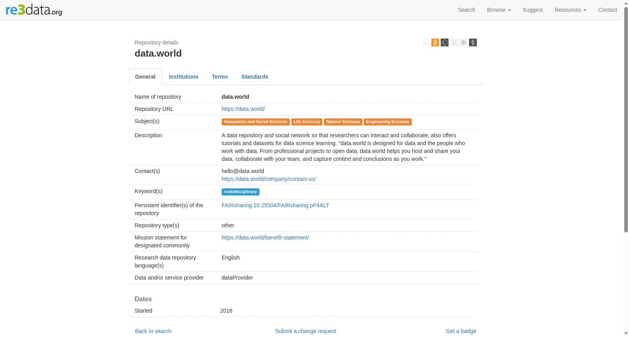Click the bold 'data.world' repository name value
This screenshot has width=629, height=337.
(x=235, y=97)
